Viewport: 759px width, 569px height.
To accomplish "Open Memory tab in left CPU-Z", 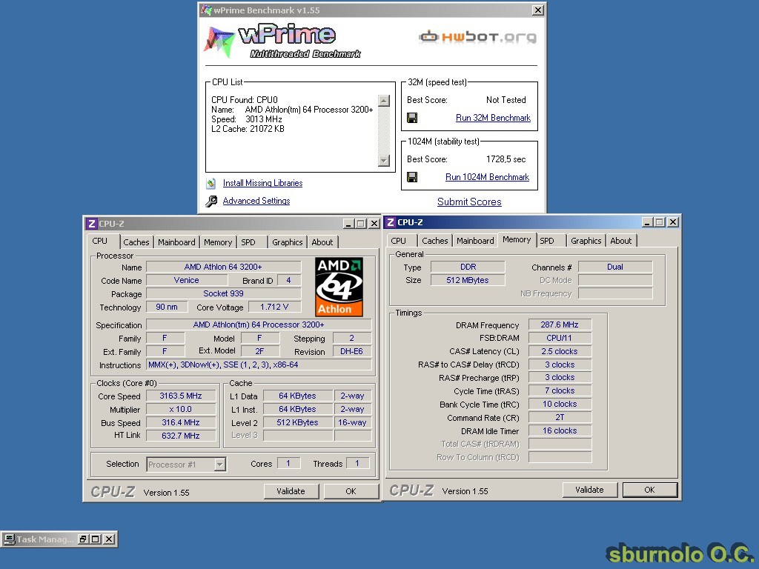I will [217, 242].
